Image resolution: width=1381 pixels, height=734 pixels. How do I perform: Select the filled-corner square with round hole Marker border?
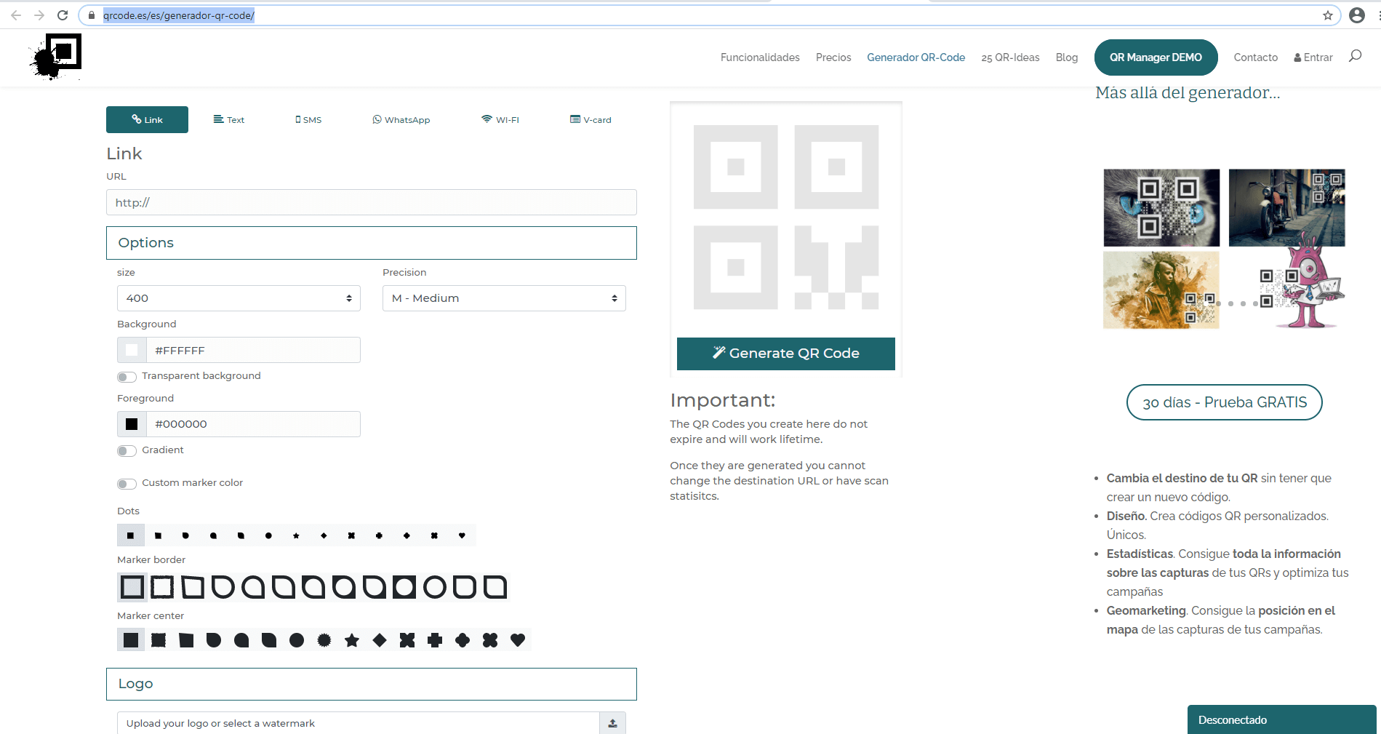[404, 587]
